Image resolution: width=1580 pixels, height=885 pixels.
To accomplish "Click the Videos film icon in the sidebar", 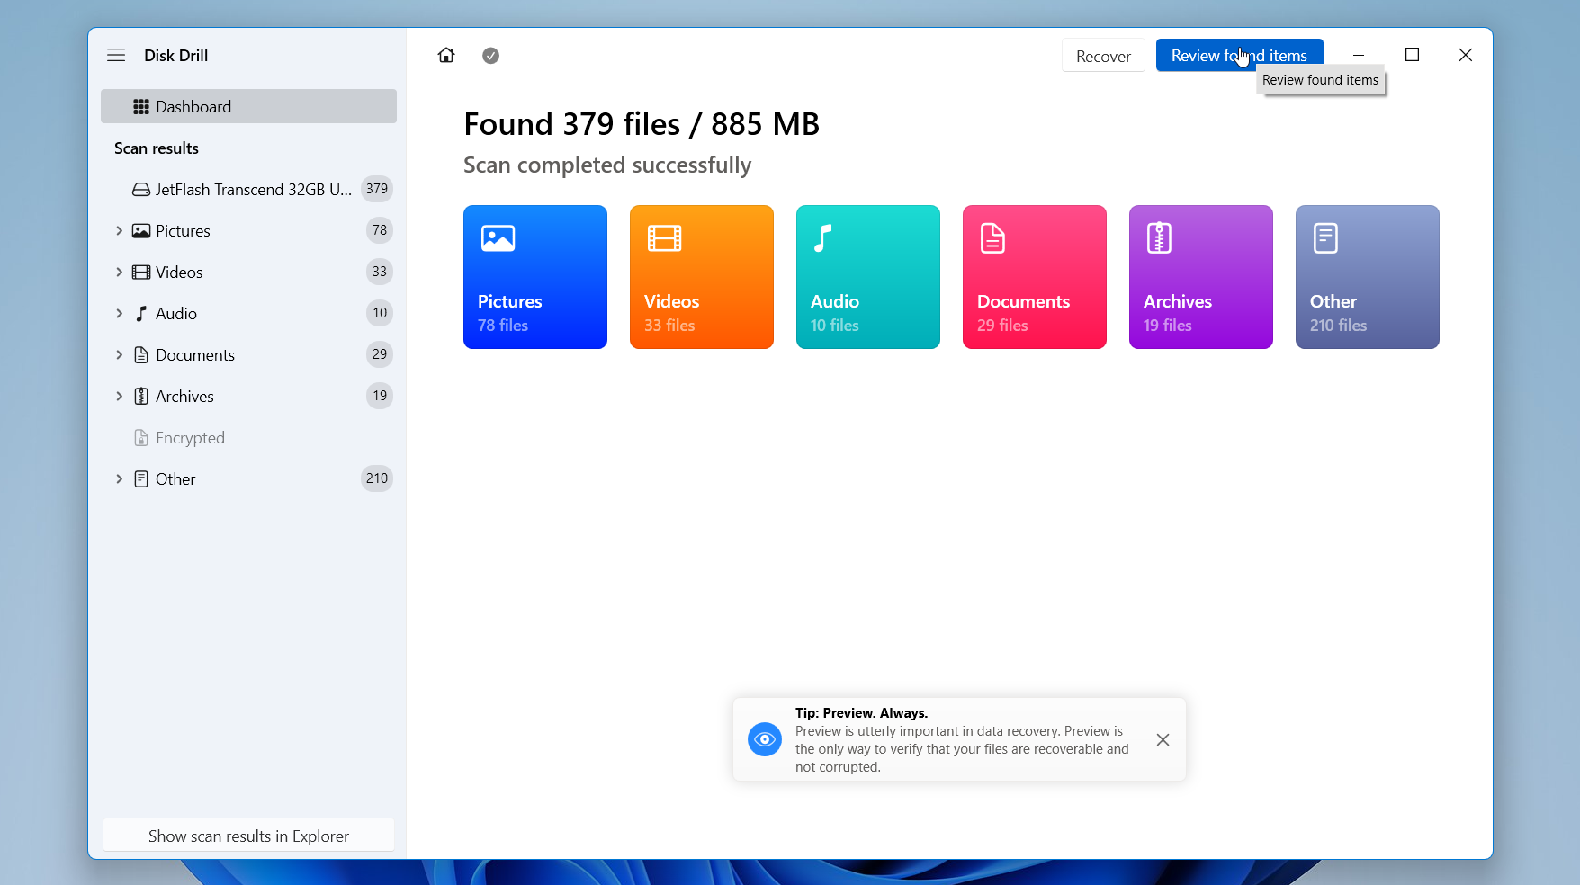I will click(141, 273).
